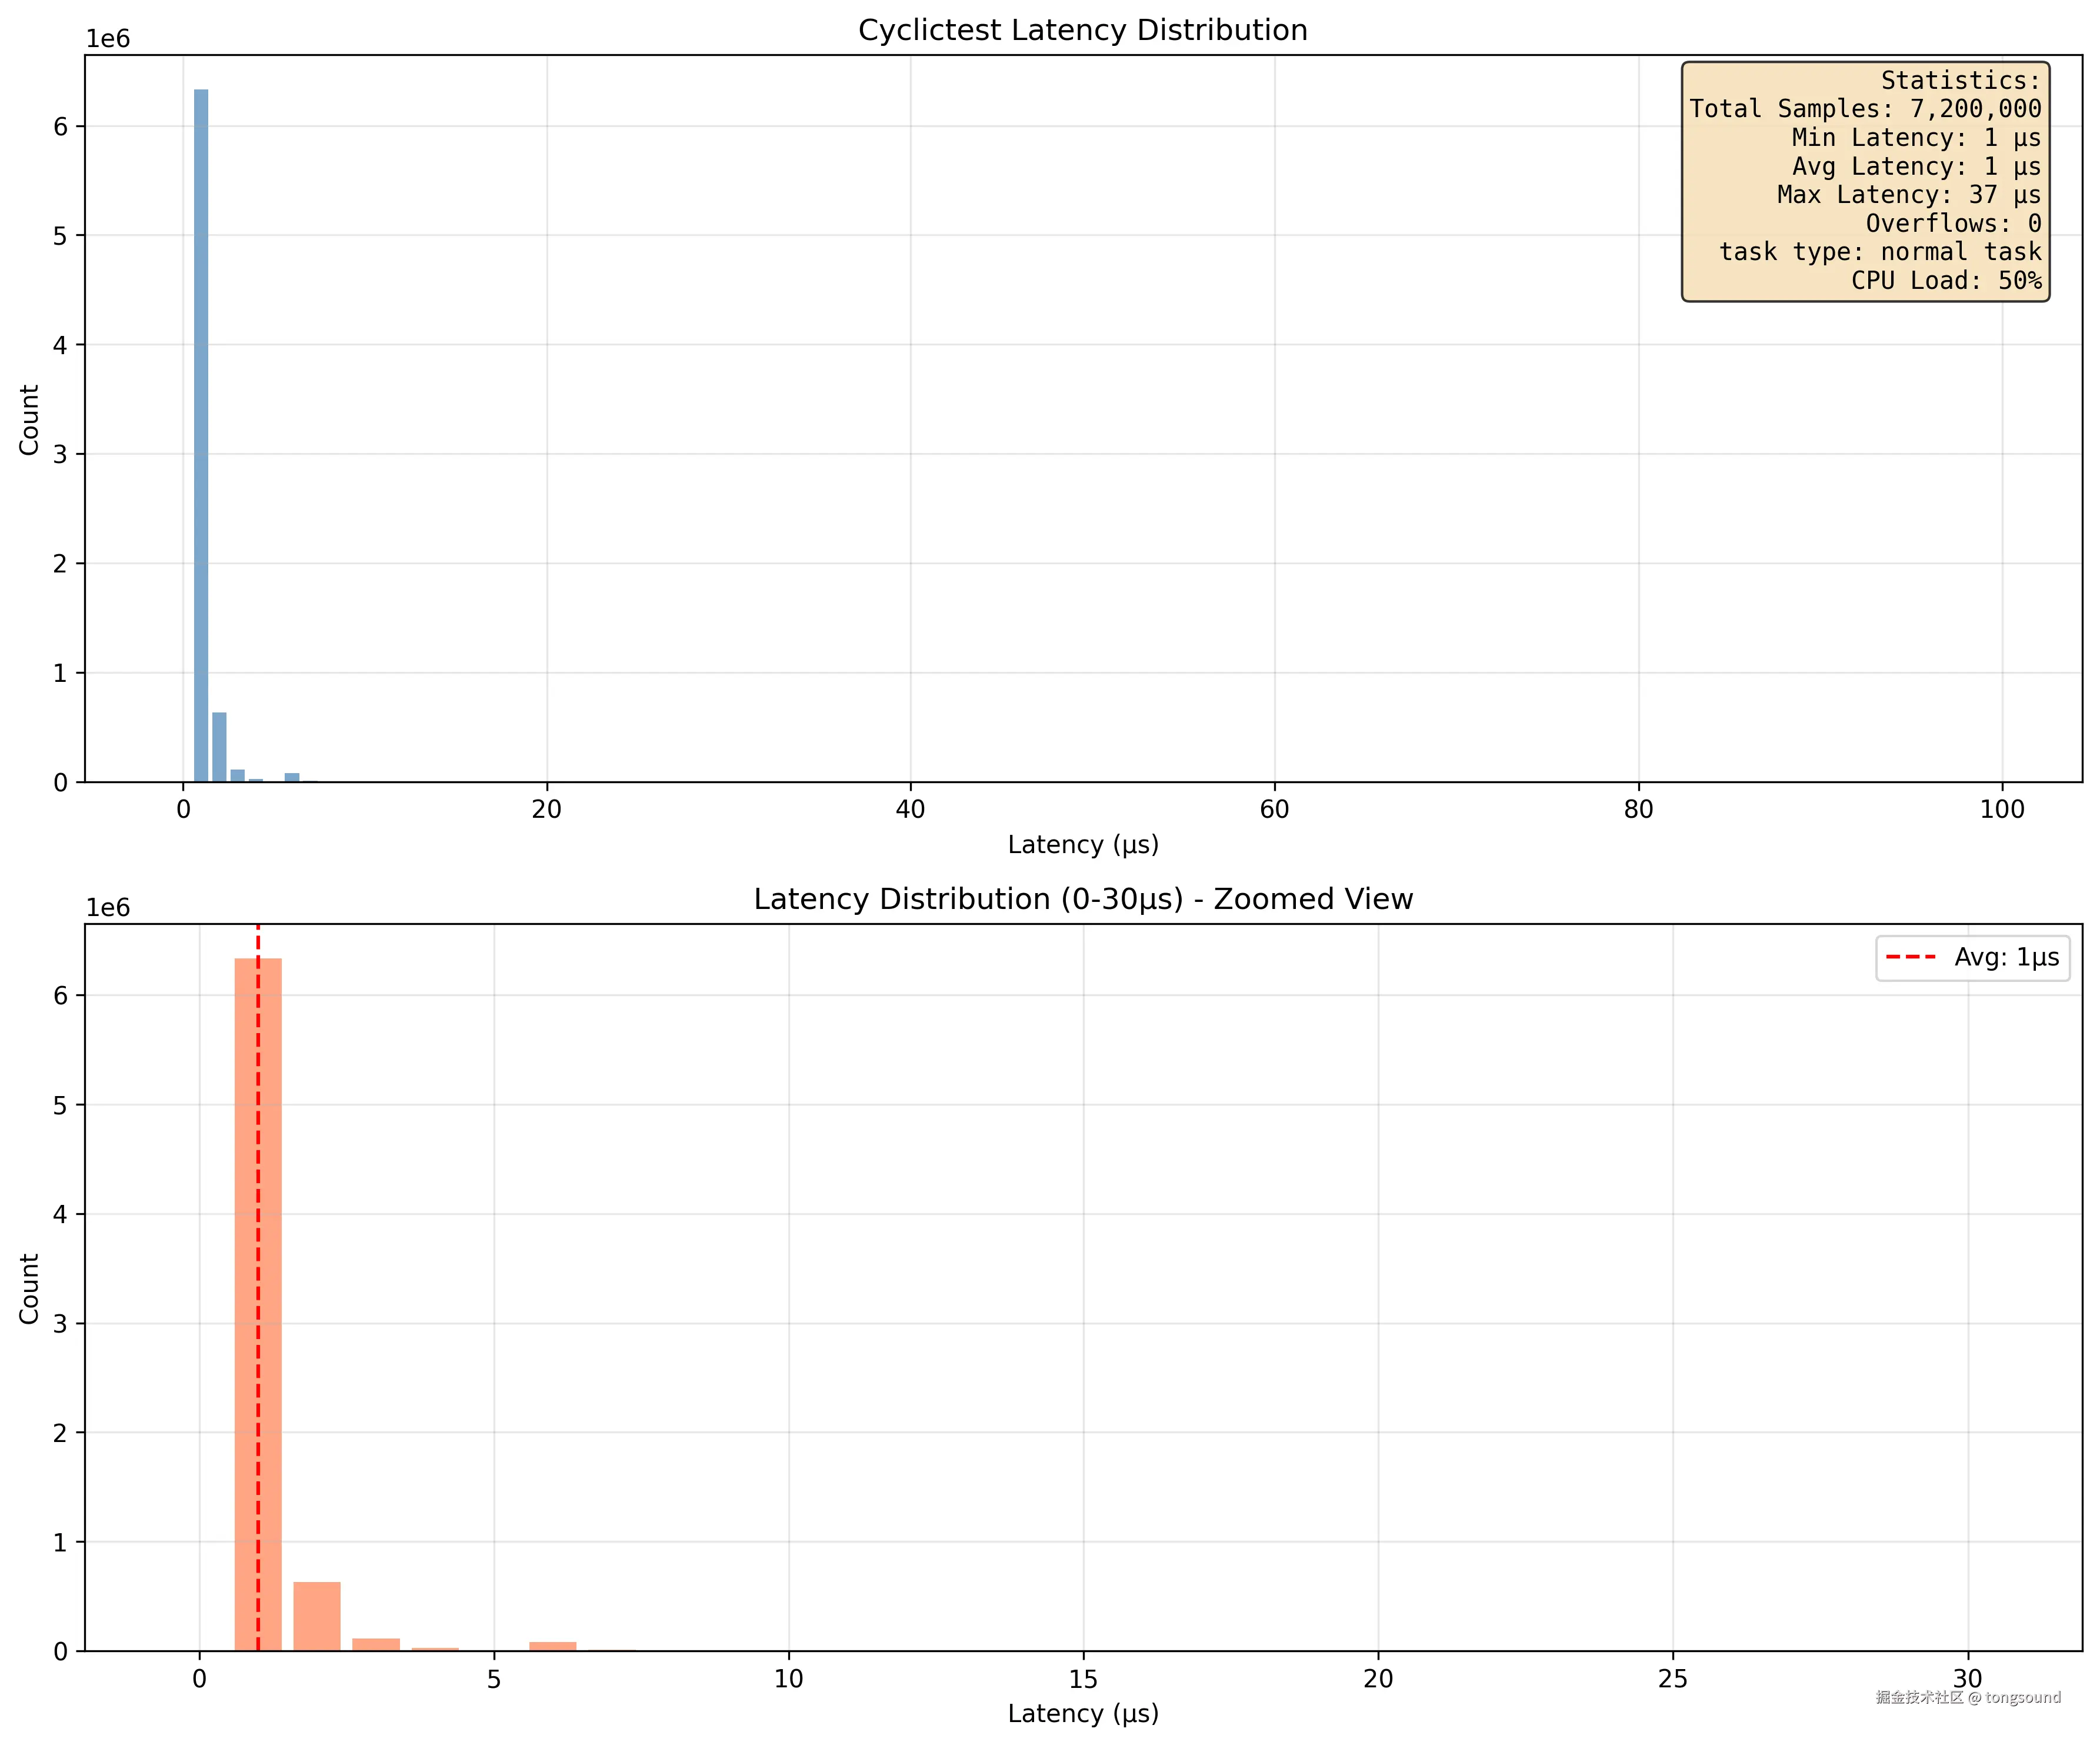Click the Cyclictest Latency Distribution title

(1082, 30)
